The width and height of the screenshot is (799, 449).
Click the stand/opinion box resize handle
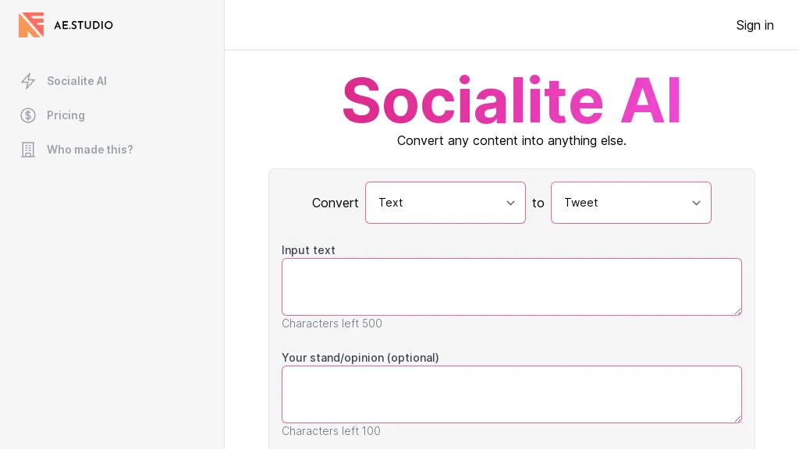click(737, 419)
